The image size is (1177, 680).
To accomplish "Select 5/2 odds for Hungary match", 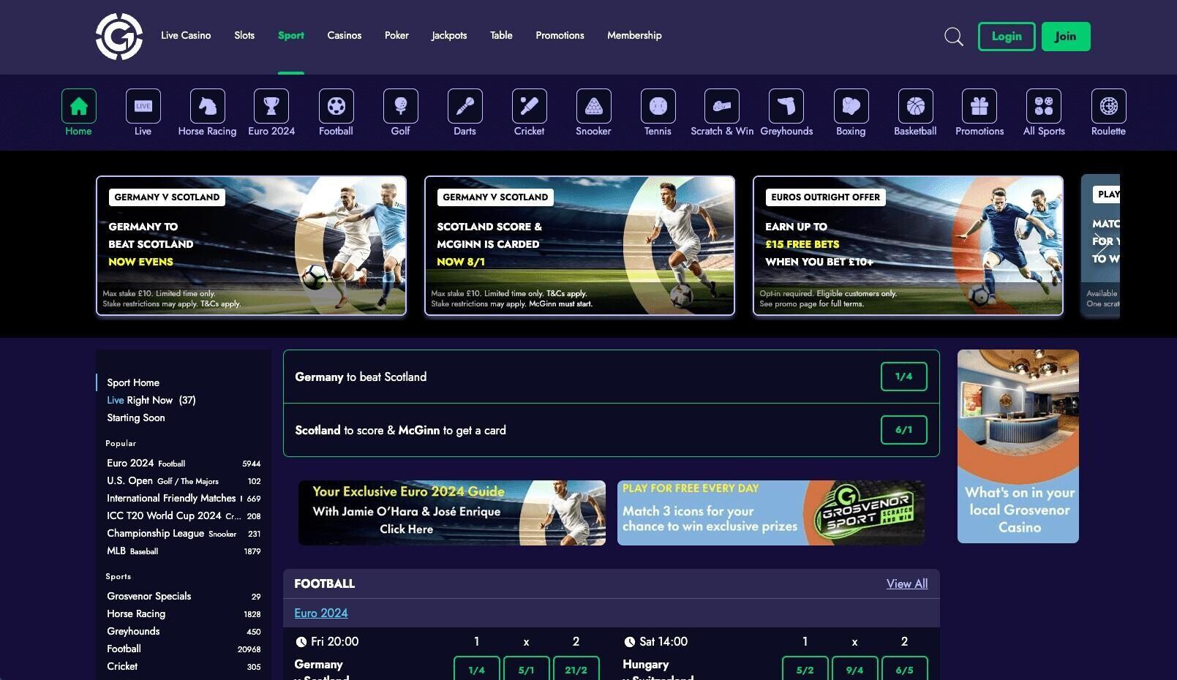I will 805,669.
